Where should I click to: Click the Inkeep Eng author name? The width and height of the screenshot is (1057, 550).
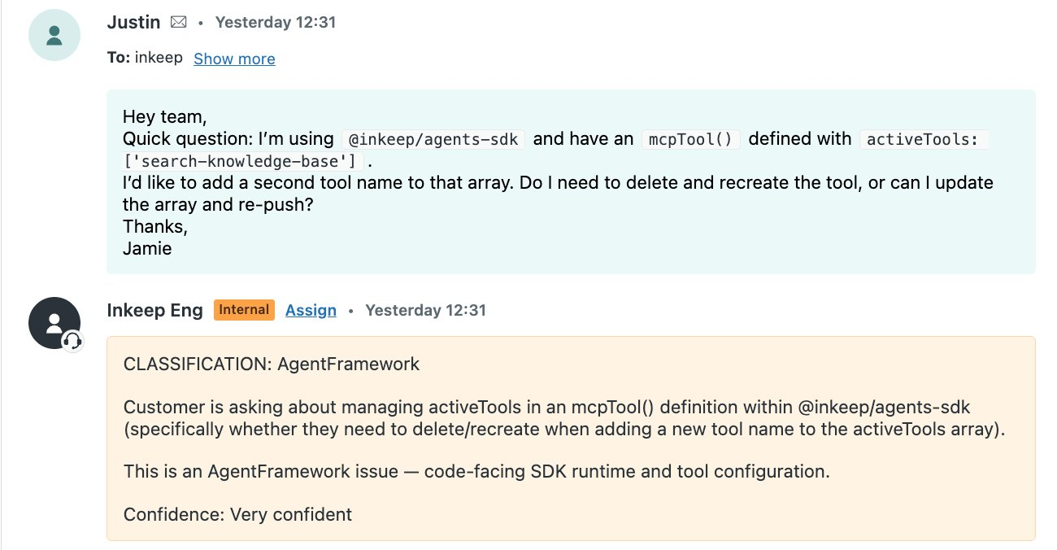click(154, 310)
